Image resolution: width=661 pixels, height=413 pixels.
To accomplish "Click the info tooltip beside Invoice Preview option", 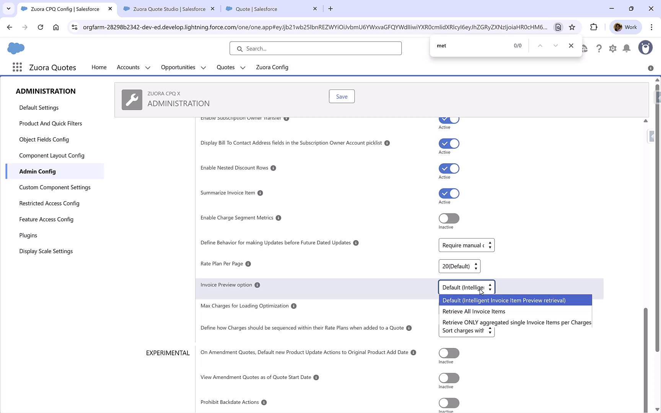I will (x=257, y=285).
